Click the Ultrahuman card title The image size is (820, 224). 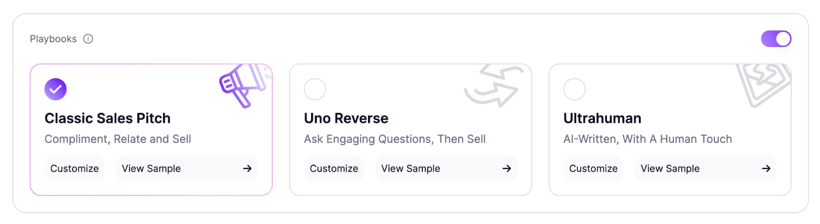pos(602,118)
